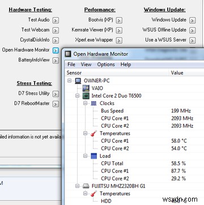This screenshot has height=205, width=204.
Task: Launch Kernrate Viewer (XP) with its arrow button
Action: click(x=119, y=30)
